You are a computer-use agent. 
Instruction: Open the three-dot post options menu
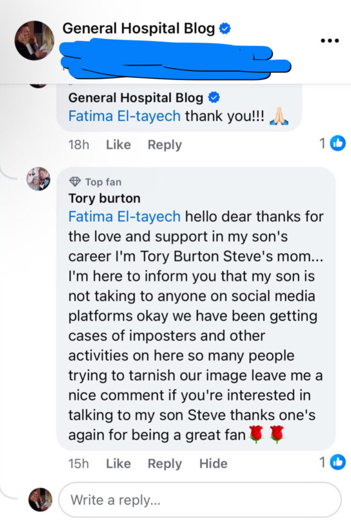(330, 41)
